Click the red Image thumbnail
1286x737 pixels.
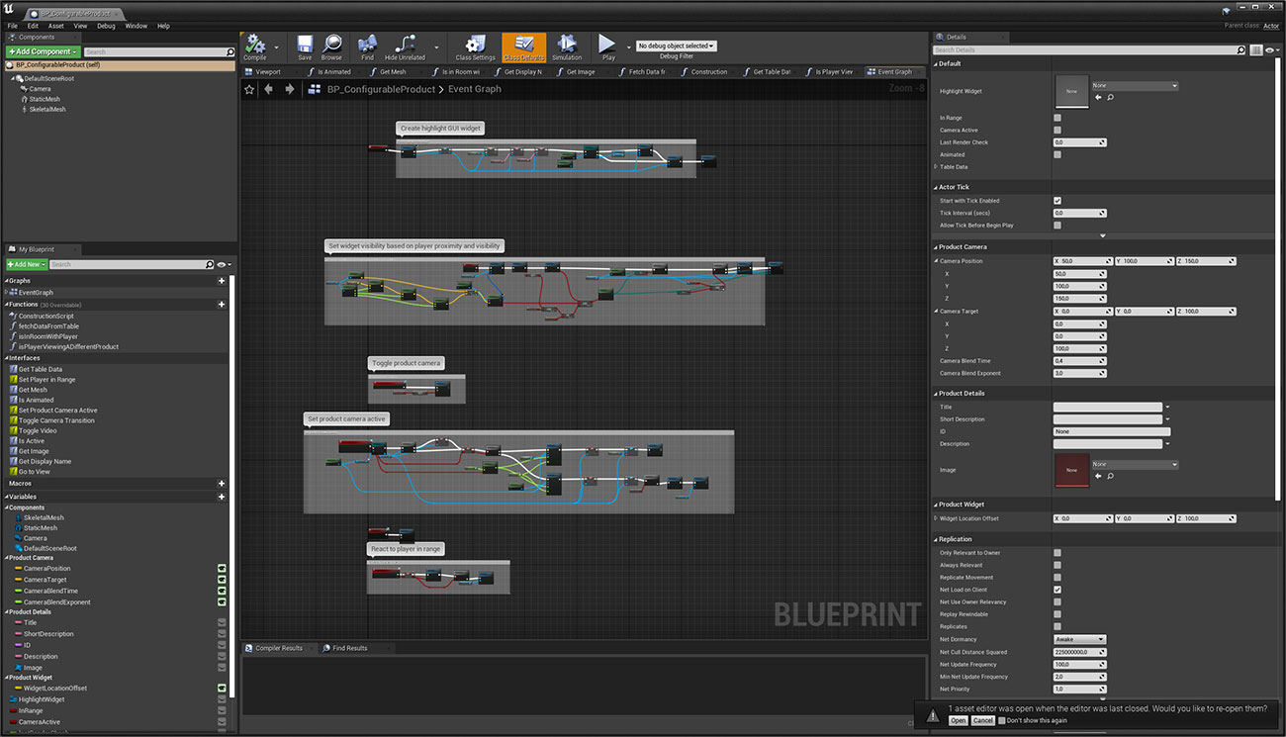tap(1071, 470)
